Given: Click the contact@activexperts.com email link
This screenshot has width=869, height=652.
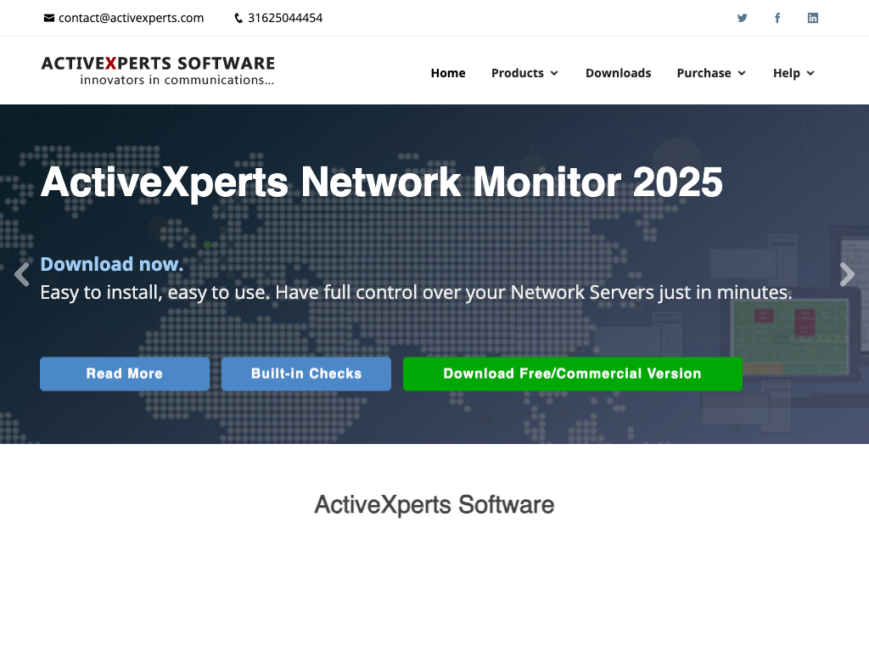Looking at the screenshot, I should [131, 18].
